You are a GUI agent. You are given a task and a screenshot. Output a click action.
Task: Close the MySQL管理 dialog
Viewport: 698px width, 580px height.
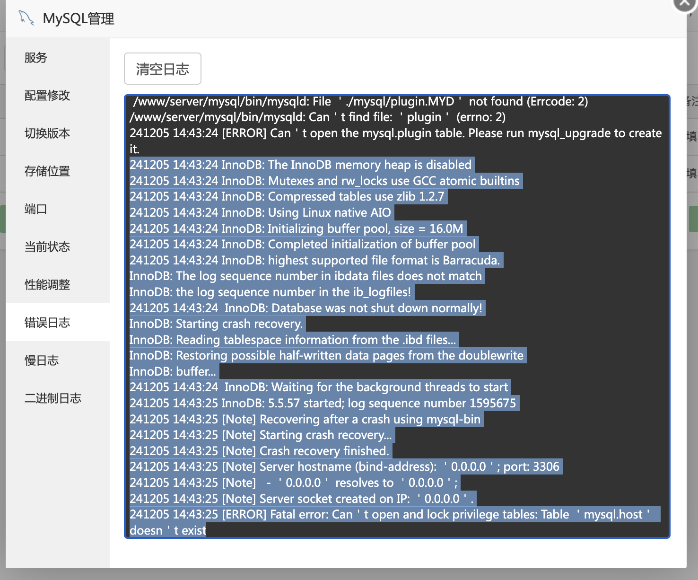pyautogui.click(x=684, y=3)
